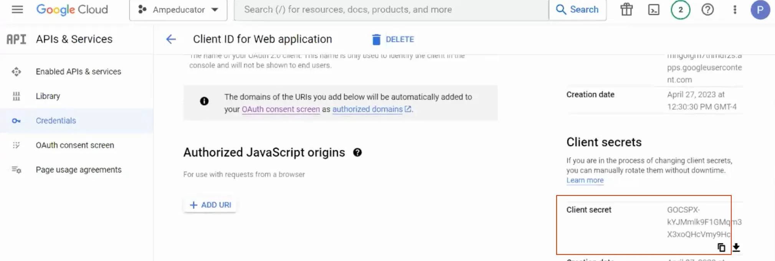Open Page usage agreements
The image size is (775, 261).
click(x=79, y=170)
